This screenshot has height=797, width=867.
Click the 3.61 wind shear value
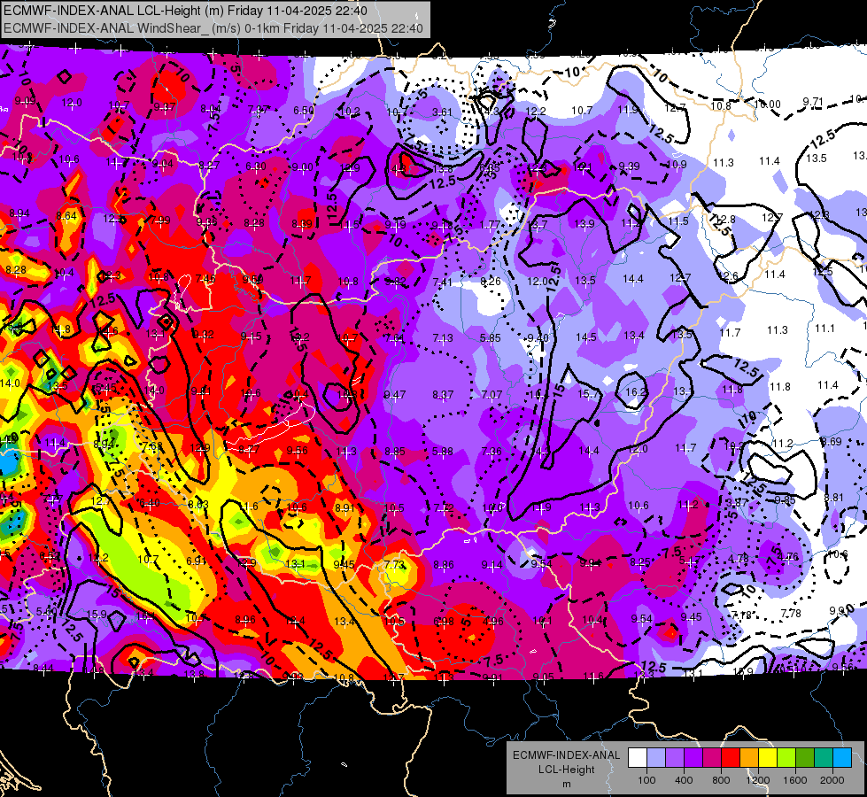[442, 112]
